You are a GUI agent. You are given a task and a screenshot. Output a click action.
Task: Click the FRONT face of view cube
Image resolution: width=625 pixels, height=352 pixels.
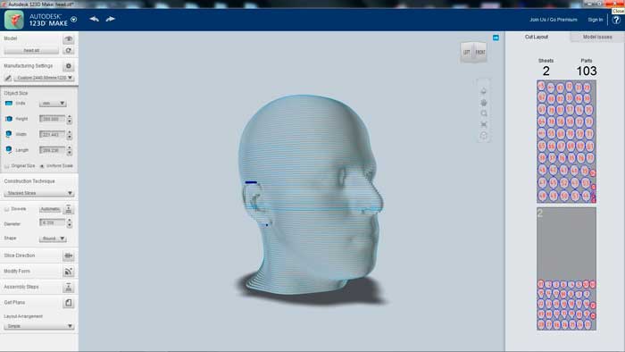(x=480, y=52)
